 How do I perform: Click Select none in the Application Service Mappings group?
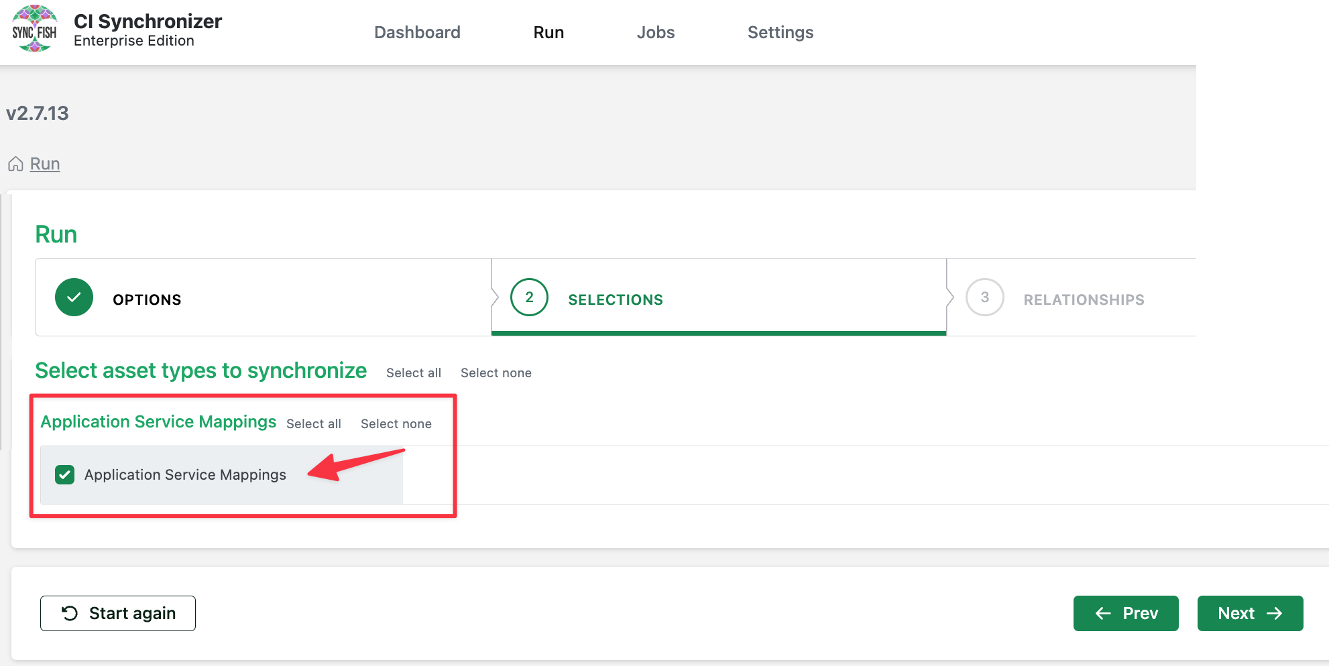point(396,424)
